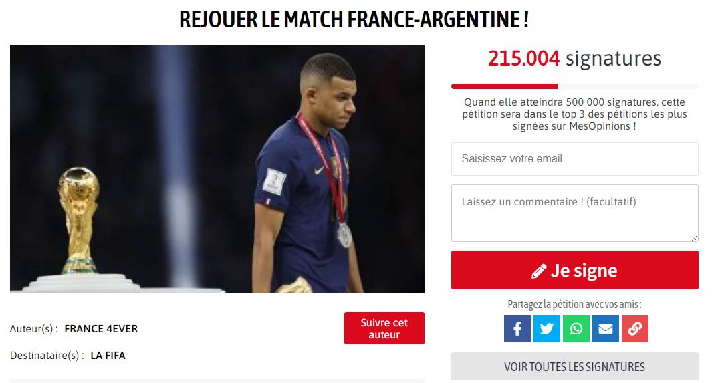Open the petition's main photo
The height and width of the screenshot is (383, 716).
pos(217,169)
